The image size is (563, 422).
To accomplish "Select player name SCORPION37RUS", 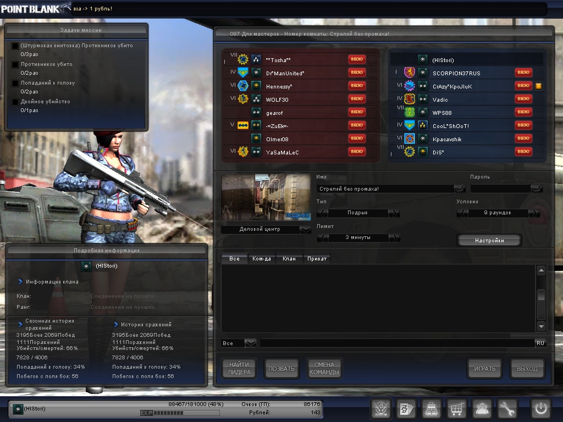I will pyautogui.click(x=456, y=73).
